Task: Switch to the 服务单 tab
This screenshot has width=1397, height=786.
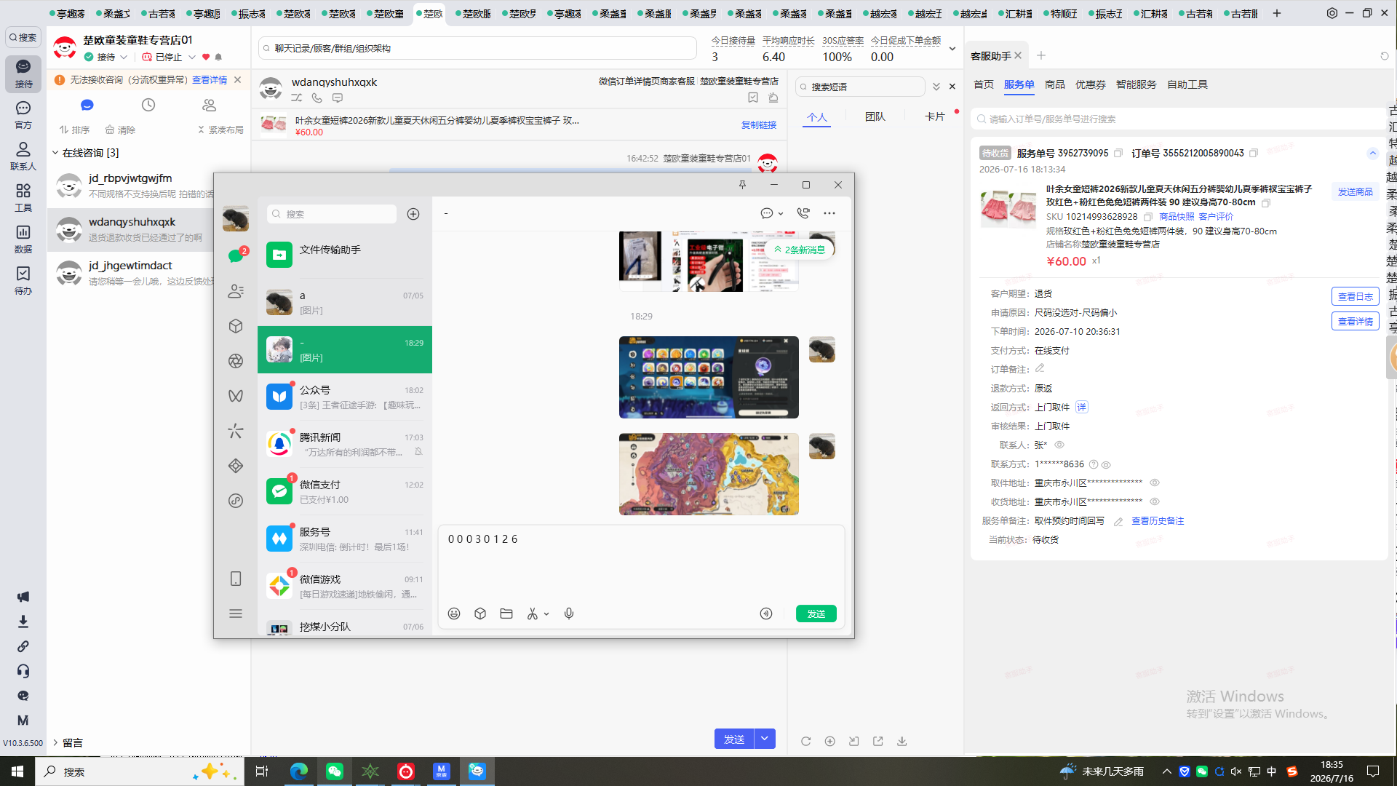Action: 1019,84
